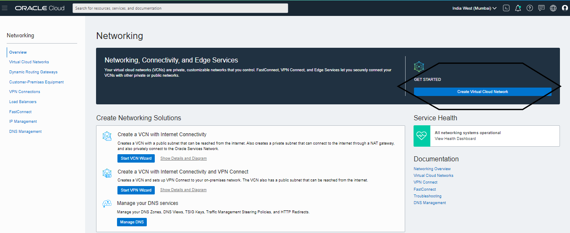Show Details and Diagram for VCN Wizard
Viewport: 570px width, 233px height.
tap(183, 158)
